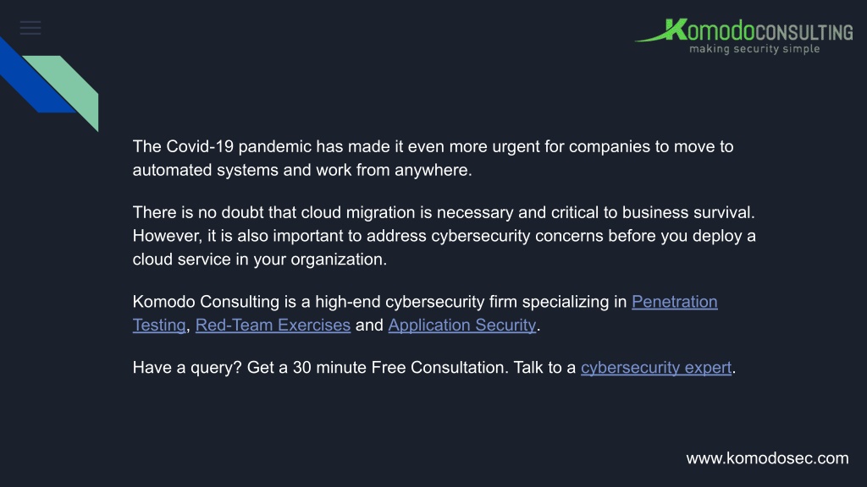Visit the cybersecurity expert link
This screenshot has width=867, height=487.
pos(656,368)
